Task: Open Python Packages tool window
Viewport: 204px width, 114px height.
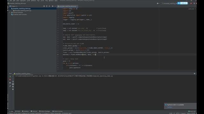Action: (45, 111)
